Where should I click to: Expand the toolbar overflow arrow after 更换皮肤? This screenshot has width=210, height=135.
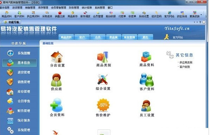(x=201, y=14)
